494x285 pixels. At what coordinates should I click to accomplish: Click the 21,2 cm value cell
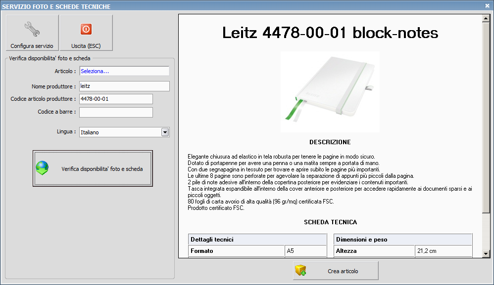pyautogui.click(x=444, y=251)
